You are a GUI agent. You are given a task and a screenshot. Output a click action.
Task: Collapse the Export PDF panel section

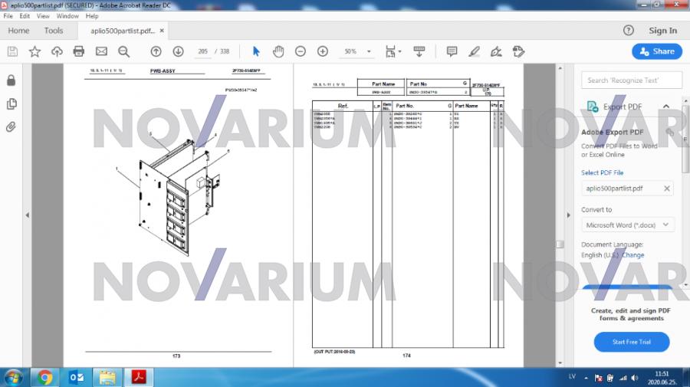click(x=665, y=107)
